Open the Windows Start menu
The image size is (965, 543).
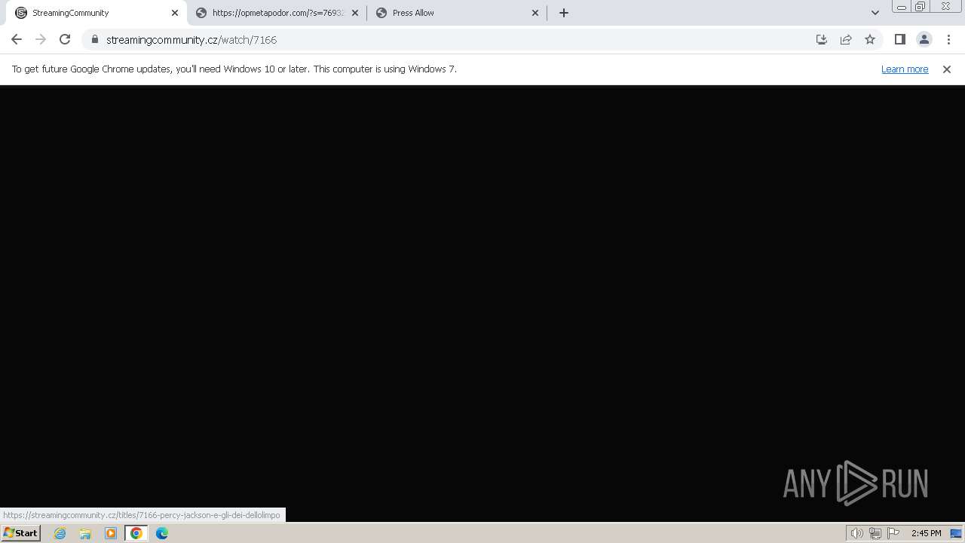click(20, 533)
